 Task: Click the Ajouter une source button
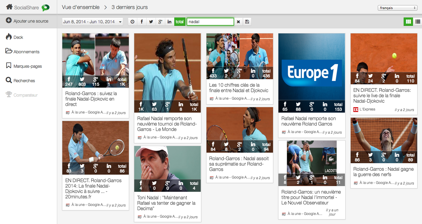click(x=27, y=21)
